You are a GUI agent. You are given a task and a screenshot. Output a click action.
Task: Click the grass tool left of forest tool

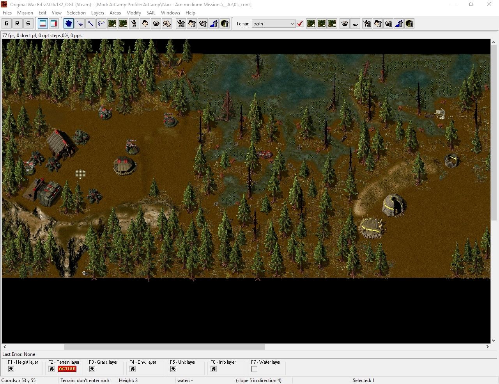pos(156,24)
